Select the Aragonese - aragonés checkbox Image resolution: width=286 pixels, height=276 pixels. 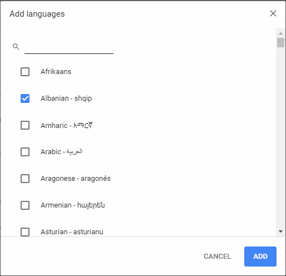pos(25,179)
